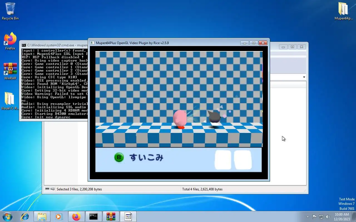Image resolution: width=356 pixels, height=222 pixels.
Task: Click the 'C:\Windows\system32\cmd.exe' window title
Action: point(57,45)
